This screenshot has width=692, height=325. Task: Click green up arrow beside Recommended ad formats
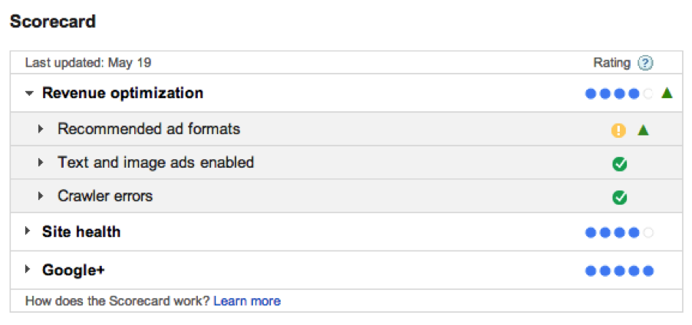(643, 130)
